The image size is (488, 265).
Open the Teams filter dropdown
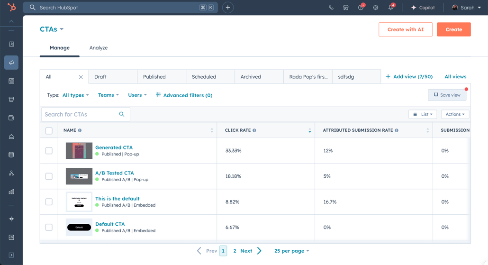108,95
